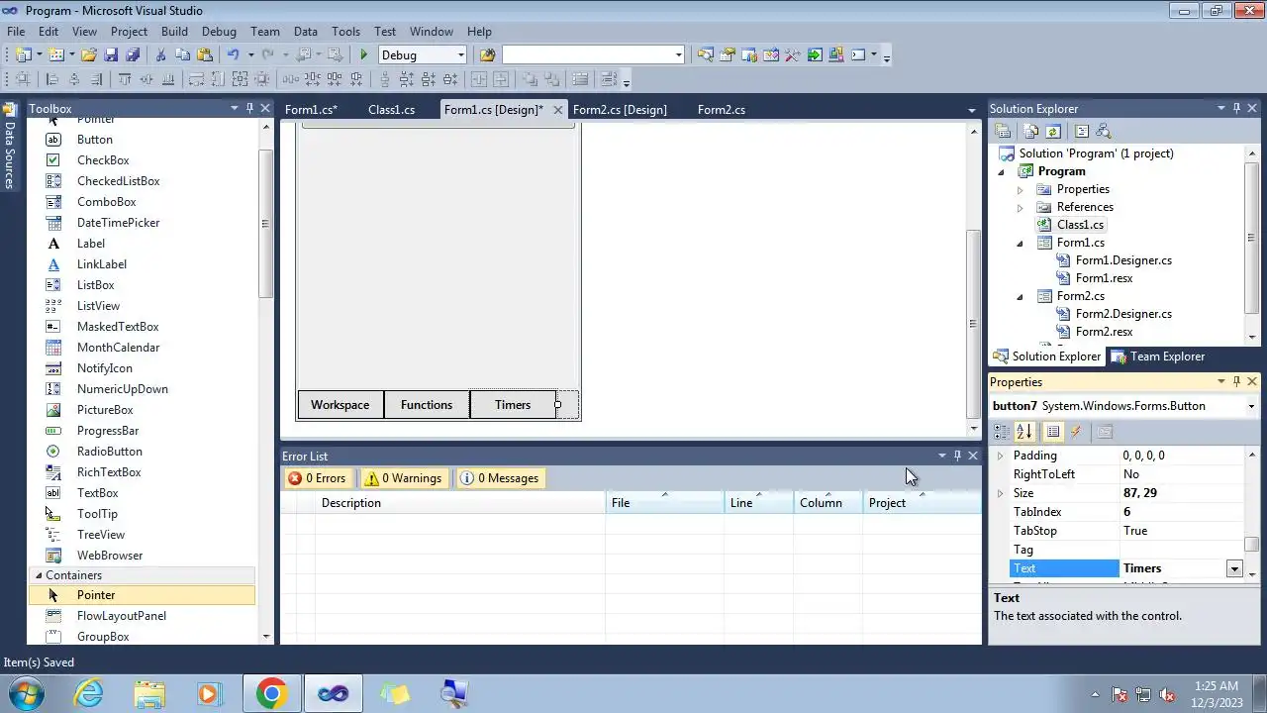This screenshot has height=713, width=1267.
Task: Expand the Size property row
Action: coord(1000,493)
